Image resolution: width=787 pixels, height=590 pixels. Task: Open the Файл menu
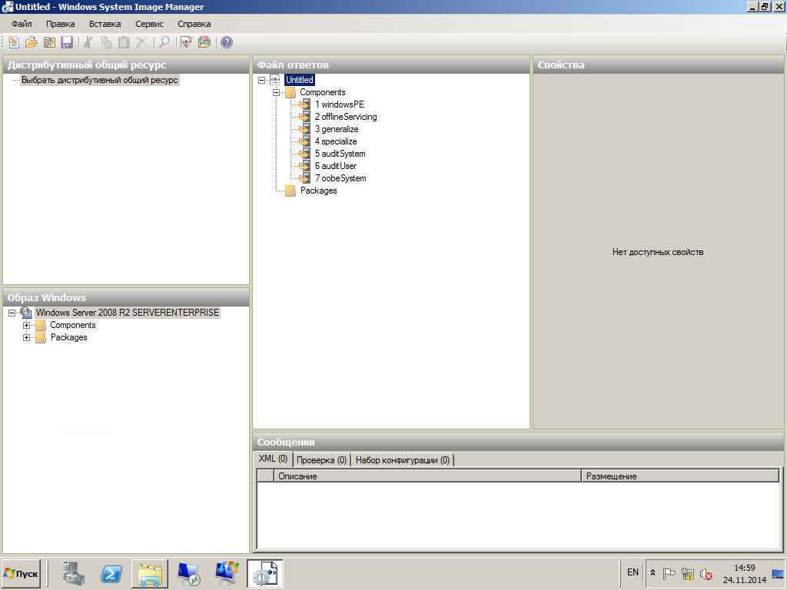coord(22,24)
